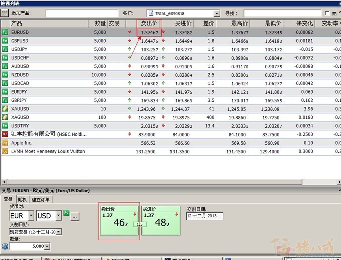This screenshot has width=341, height=260.
Task: Click the ellipsis button next to currency pair
Action: coord(75,217)
